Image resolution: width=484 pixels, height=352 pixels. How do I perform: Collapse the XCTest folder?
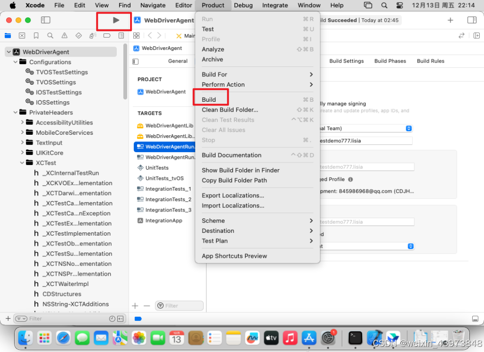[x=22, y=163]
